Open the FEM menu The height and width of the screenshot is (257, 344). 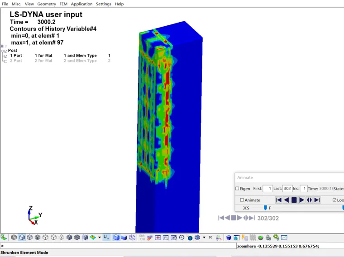[63, 4]
